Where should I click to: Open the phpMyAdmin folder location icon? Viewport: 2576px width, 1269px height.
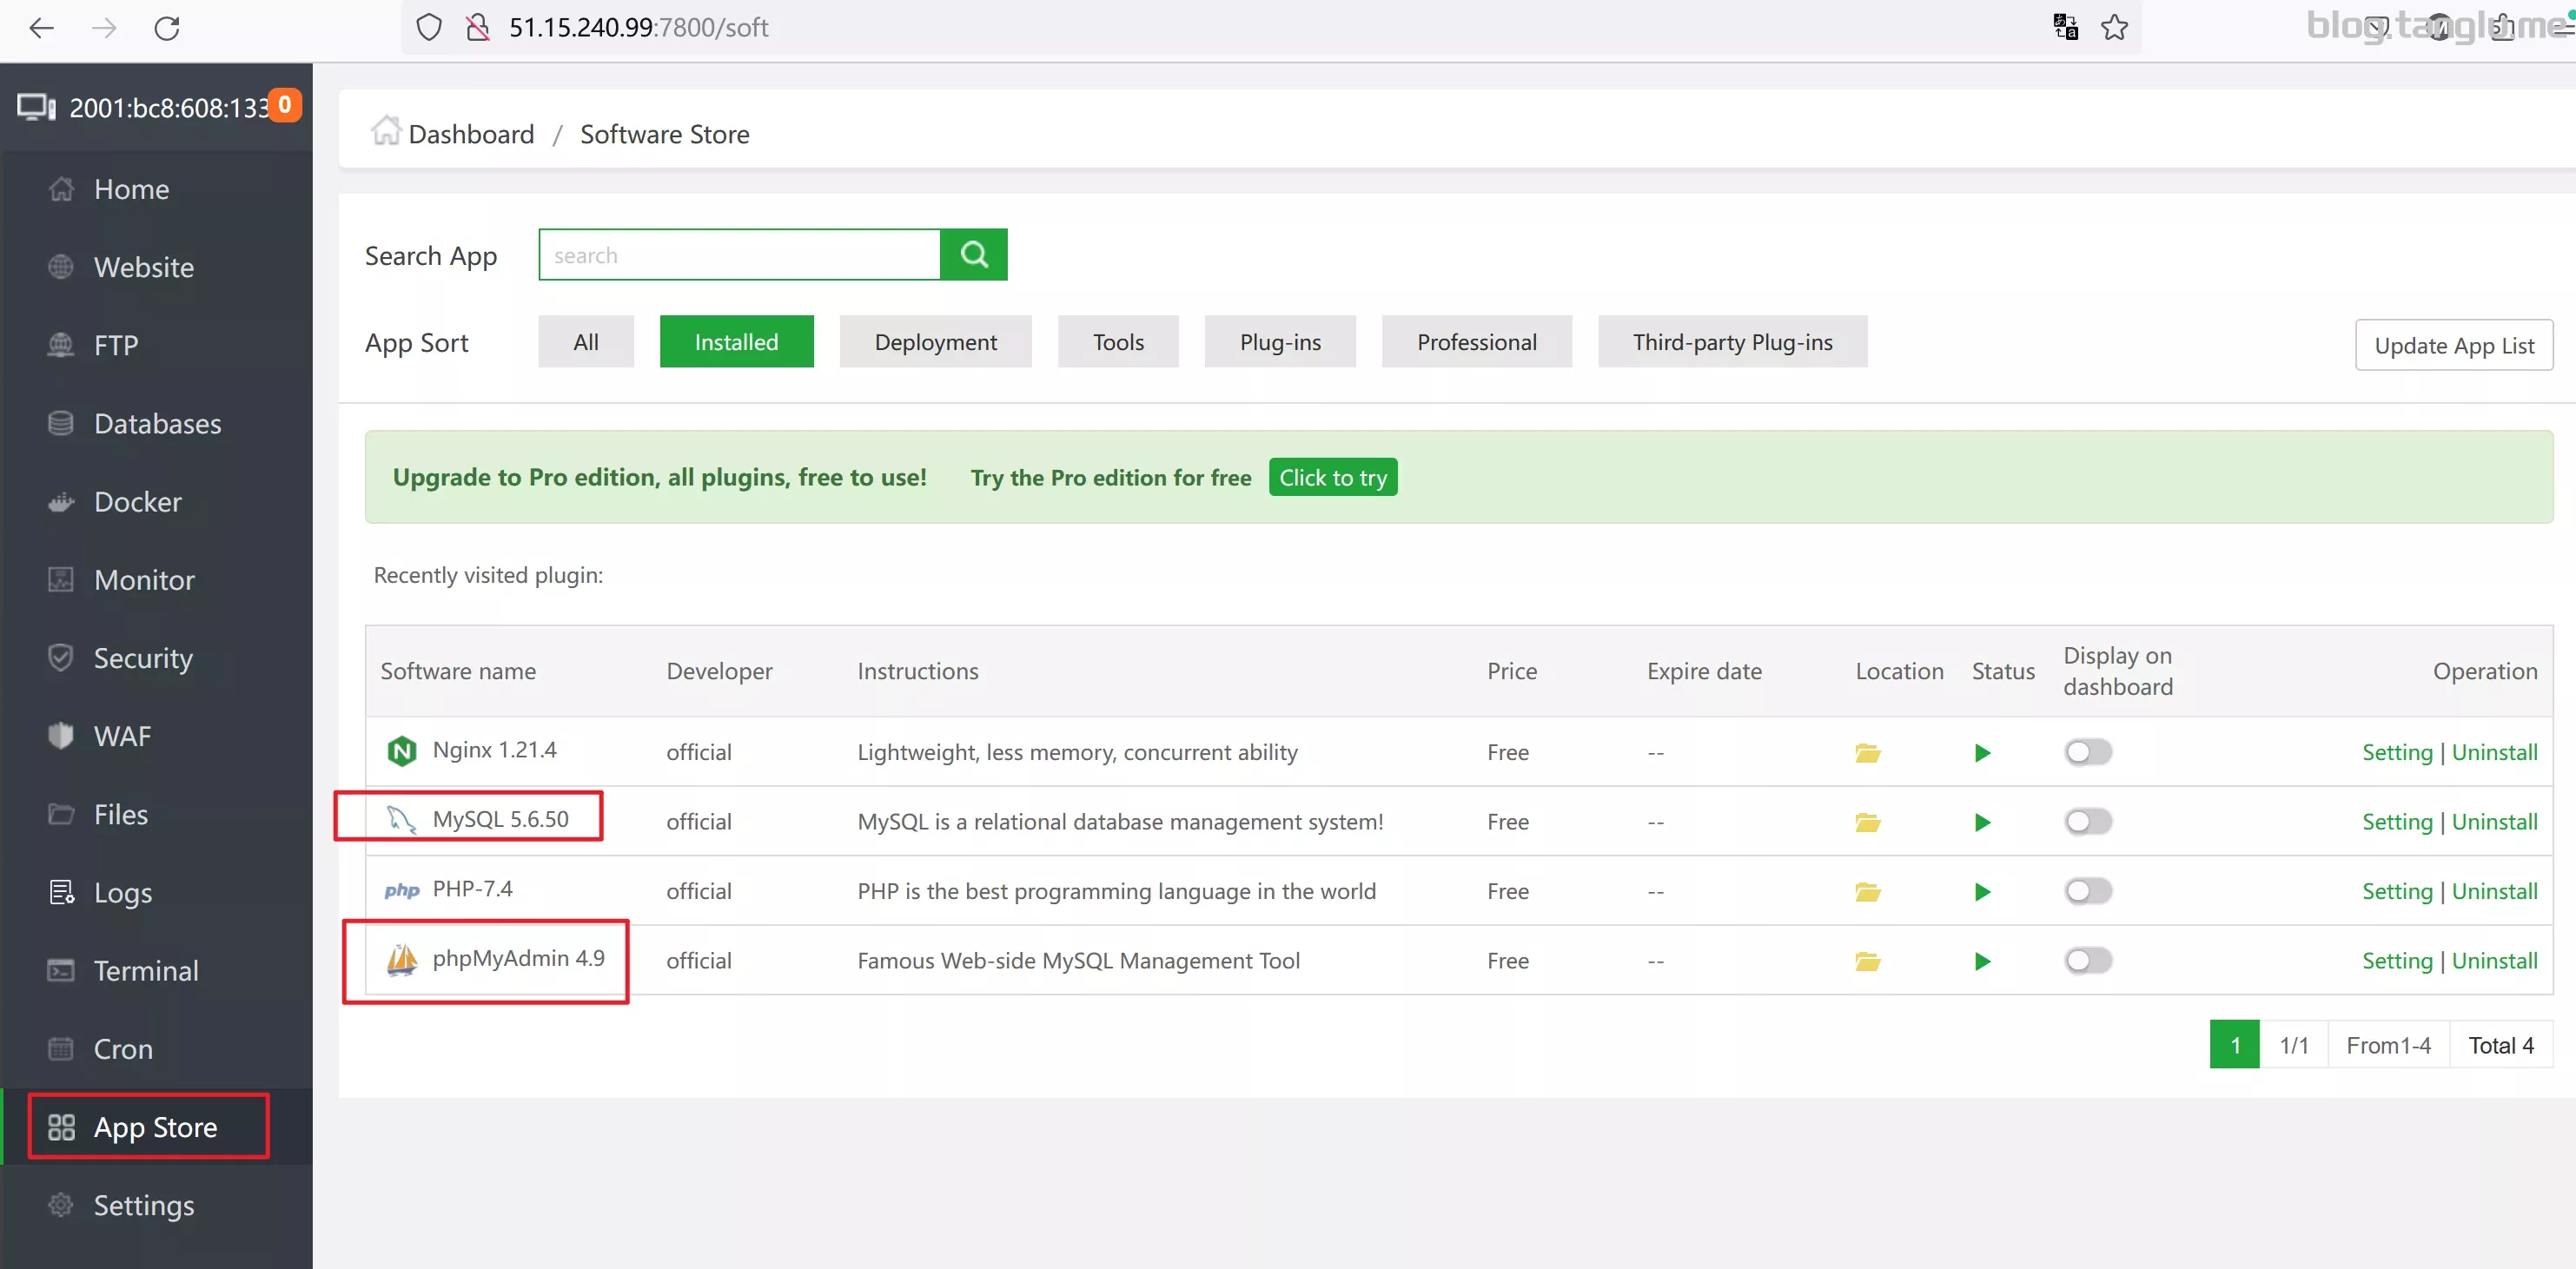(x=1867, y=961)
